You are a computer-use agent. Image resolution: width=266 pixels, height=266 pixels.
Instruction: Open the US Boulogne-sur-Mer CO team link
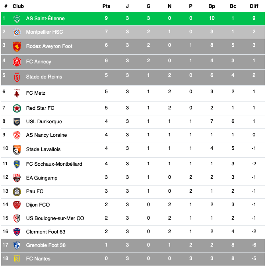pos(55,218)
